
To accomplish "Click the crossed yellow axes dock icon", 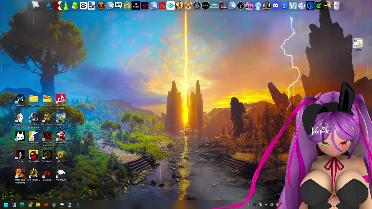I will pyautogui.click(x=328, y=6).
